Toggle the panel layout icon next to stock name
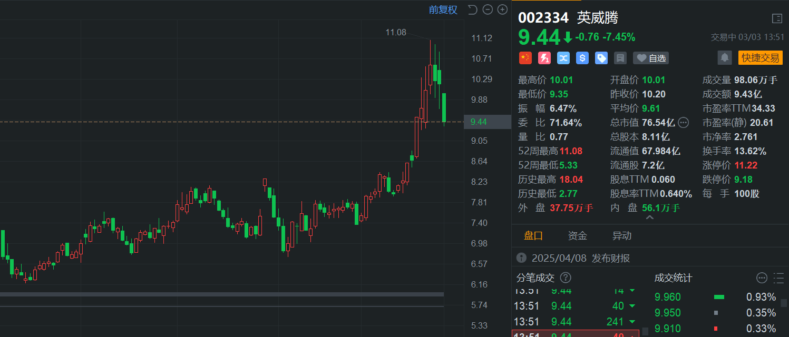This screenshot has width=789, height=337. point(777,18)
